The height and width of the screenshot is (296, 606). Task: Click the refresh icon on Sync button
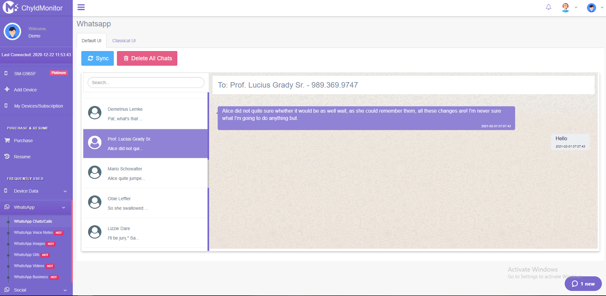tap(91, 58)
